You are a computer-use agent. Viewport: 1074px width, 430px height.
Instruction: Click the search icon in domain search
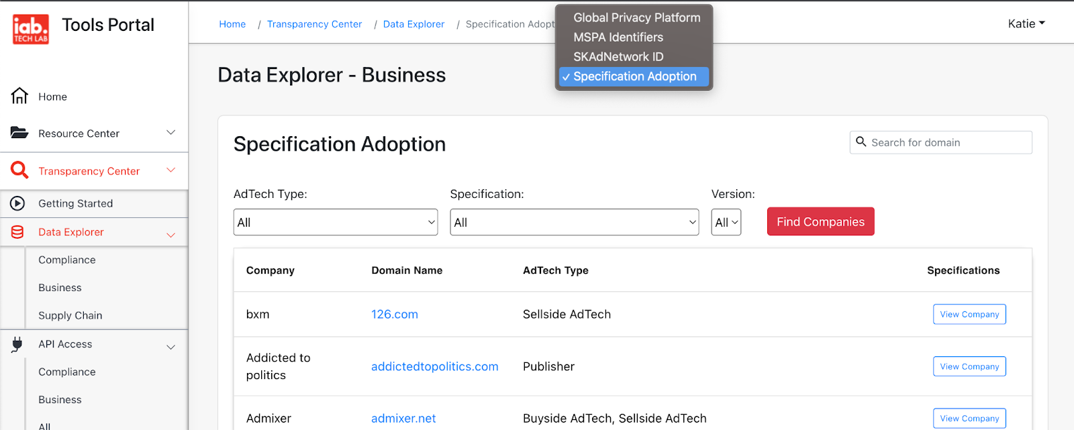pos(861,142)
